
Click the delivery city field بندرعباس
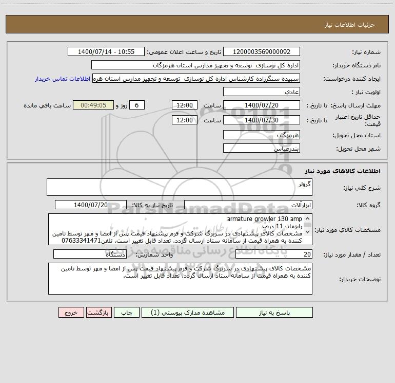click(262, 148)
